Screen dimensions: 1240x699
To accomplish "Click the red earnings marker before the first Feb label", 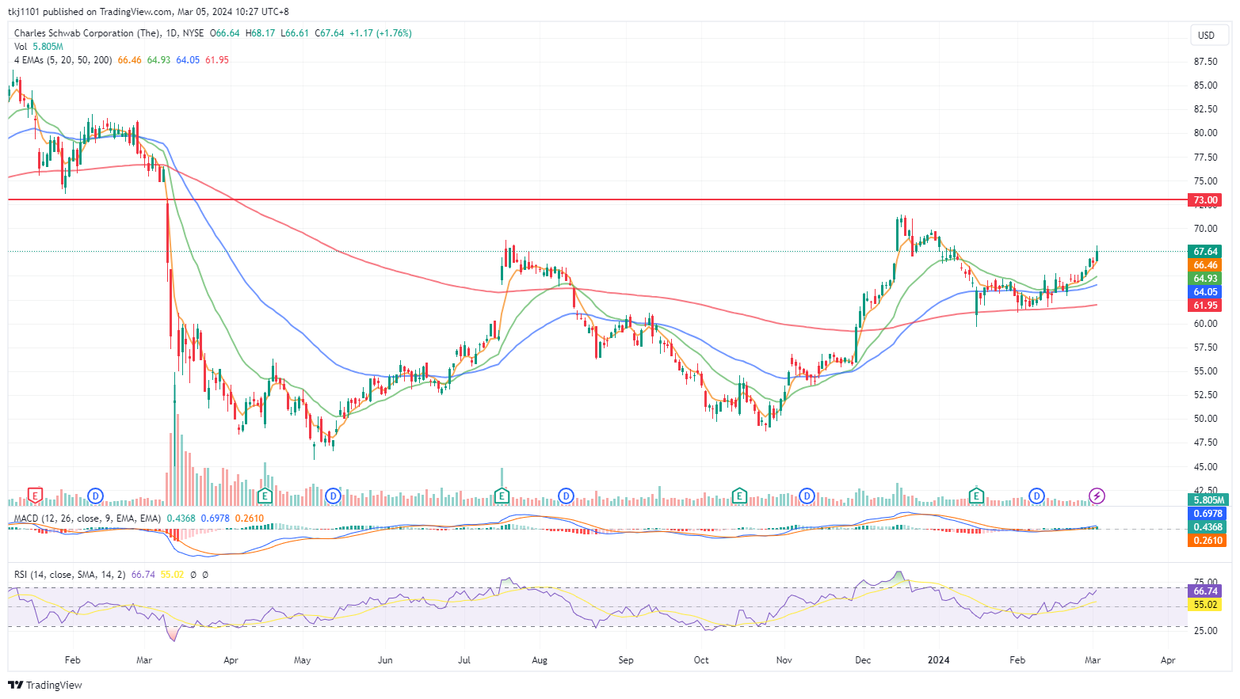I will (x=35, y=496).
